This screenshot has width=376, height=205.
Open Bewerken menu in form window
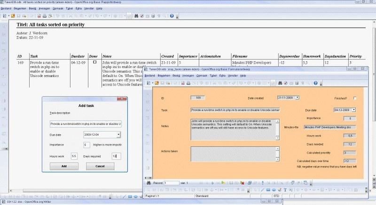[x=164, y=76]
